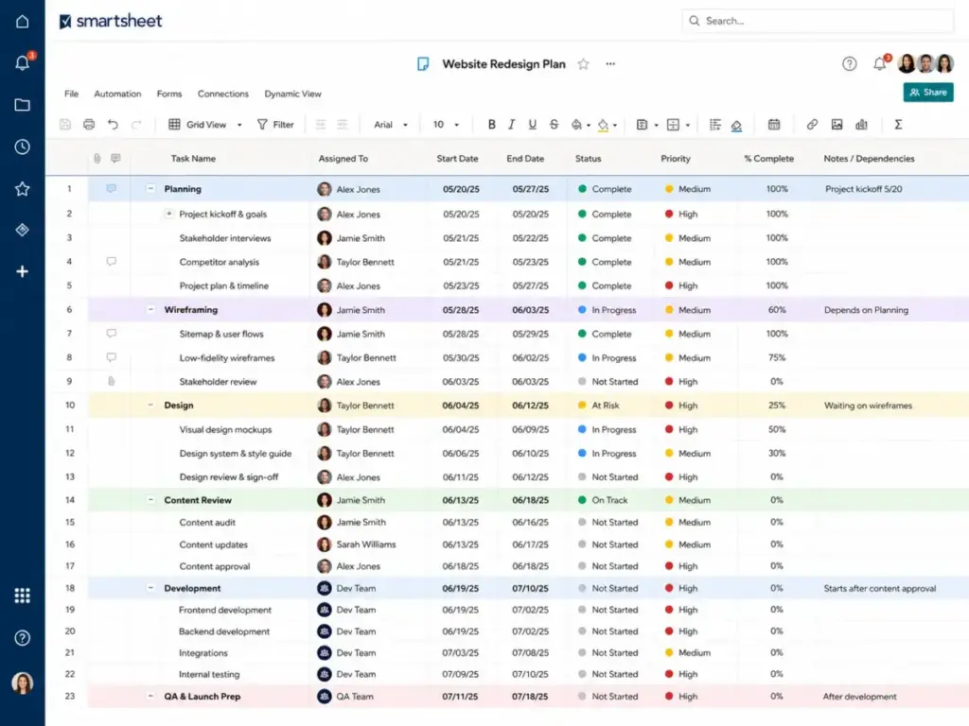Screen dimensions: 969x726
Task: Click the Sum formula sigma icon
Action: pos(898,125)
